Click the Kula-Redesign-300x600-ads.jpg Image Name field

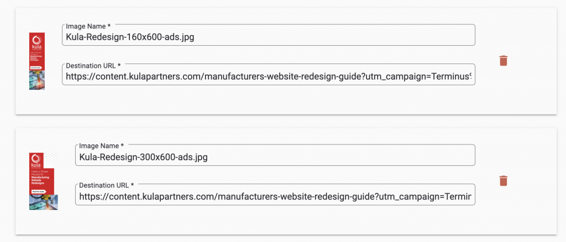tap(275, 155)
